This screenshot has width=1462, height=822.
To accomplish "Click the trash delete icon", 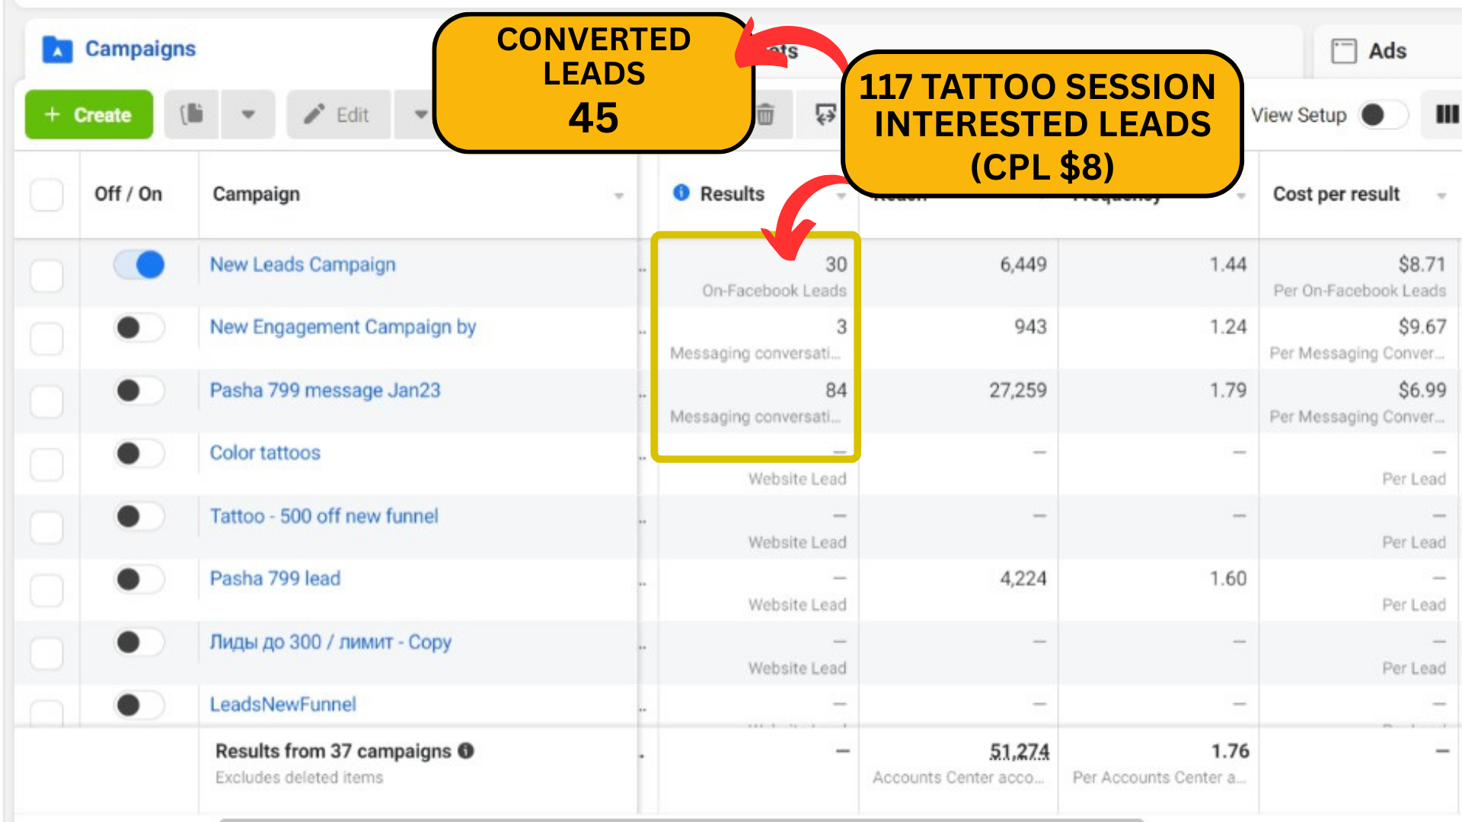I will [766, 115].
